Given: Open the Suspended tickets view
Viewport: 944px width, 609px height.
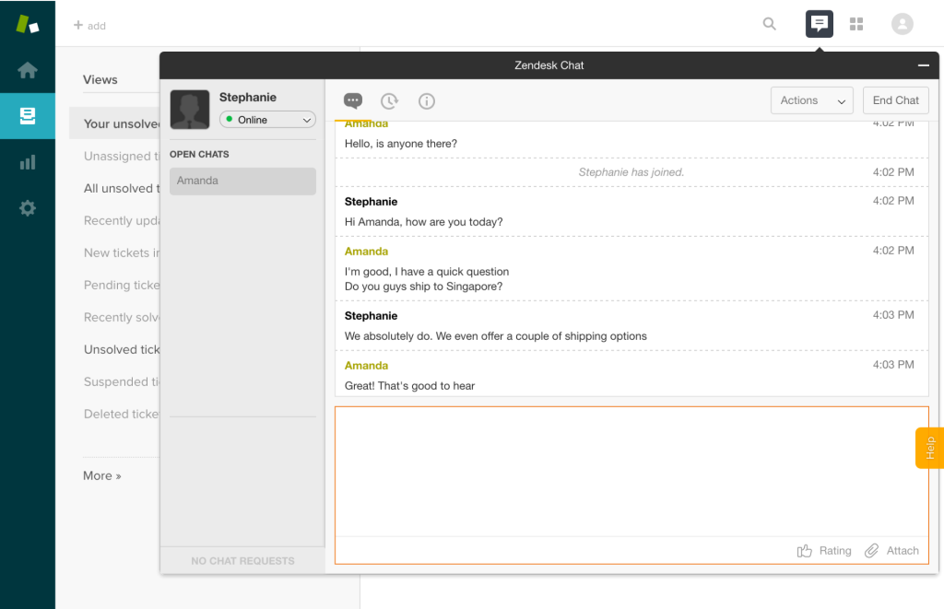Looking at the screenshot, I should click(x=122, y=381).
